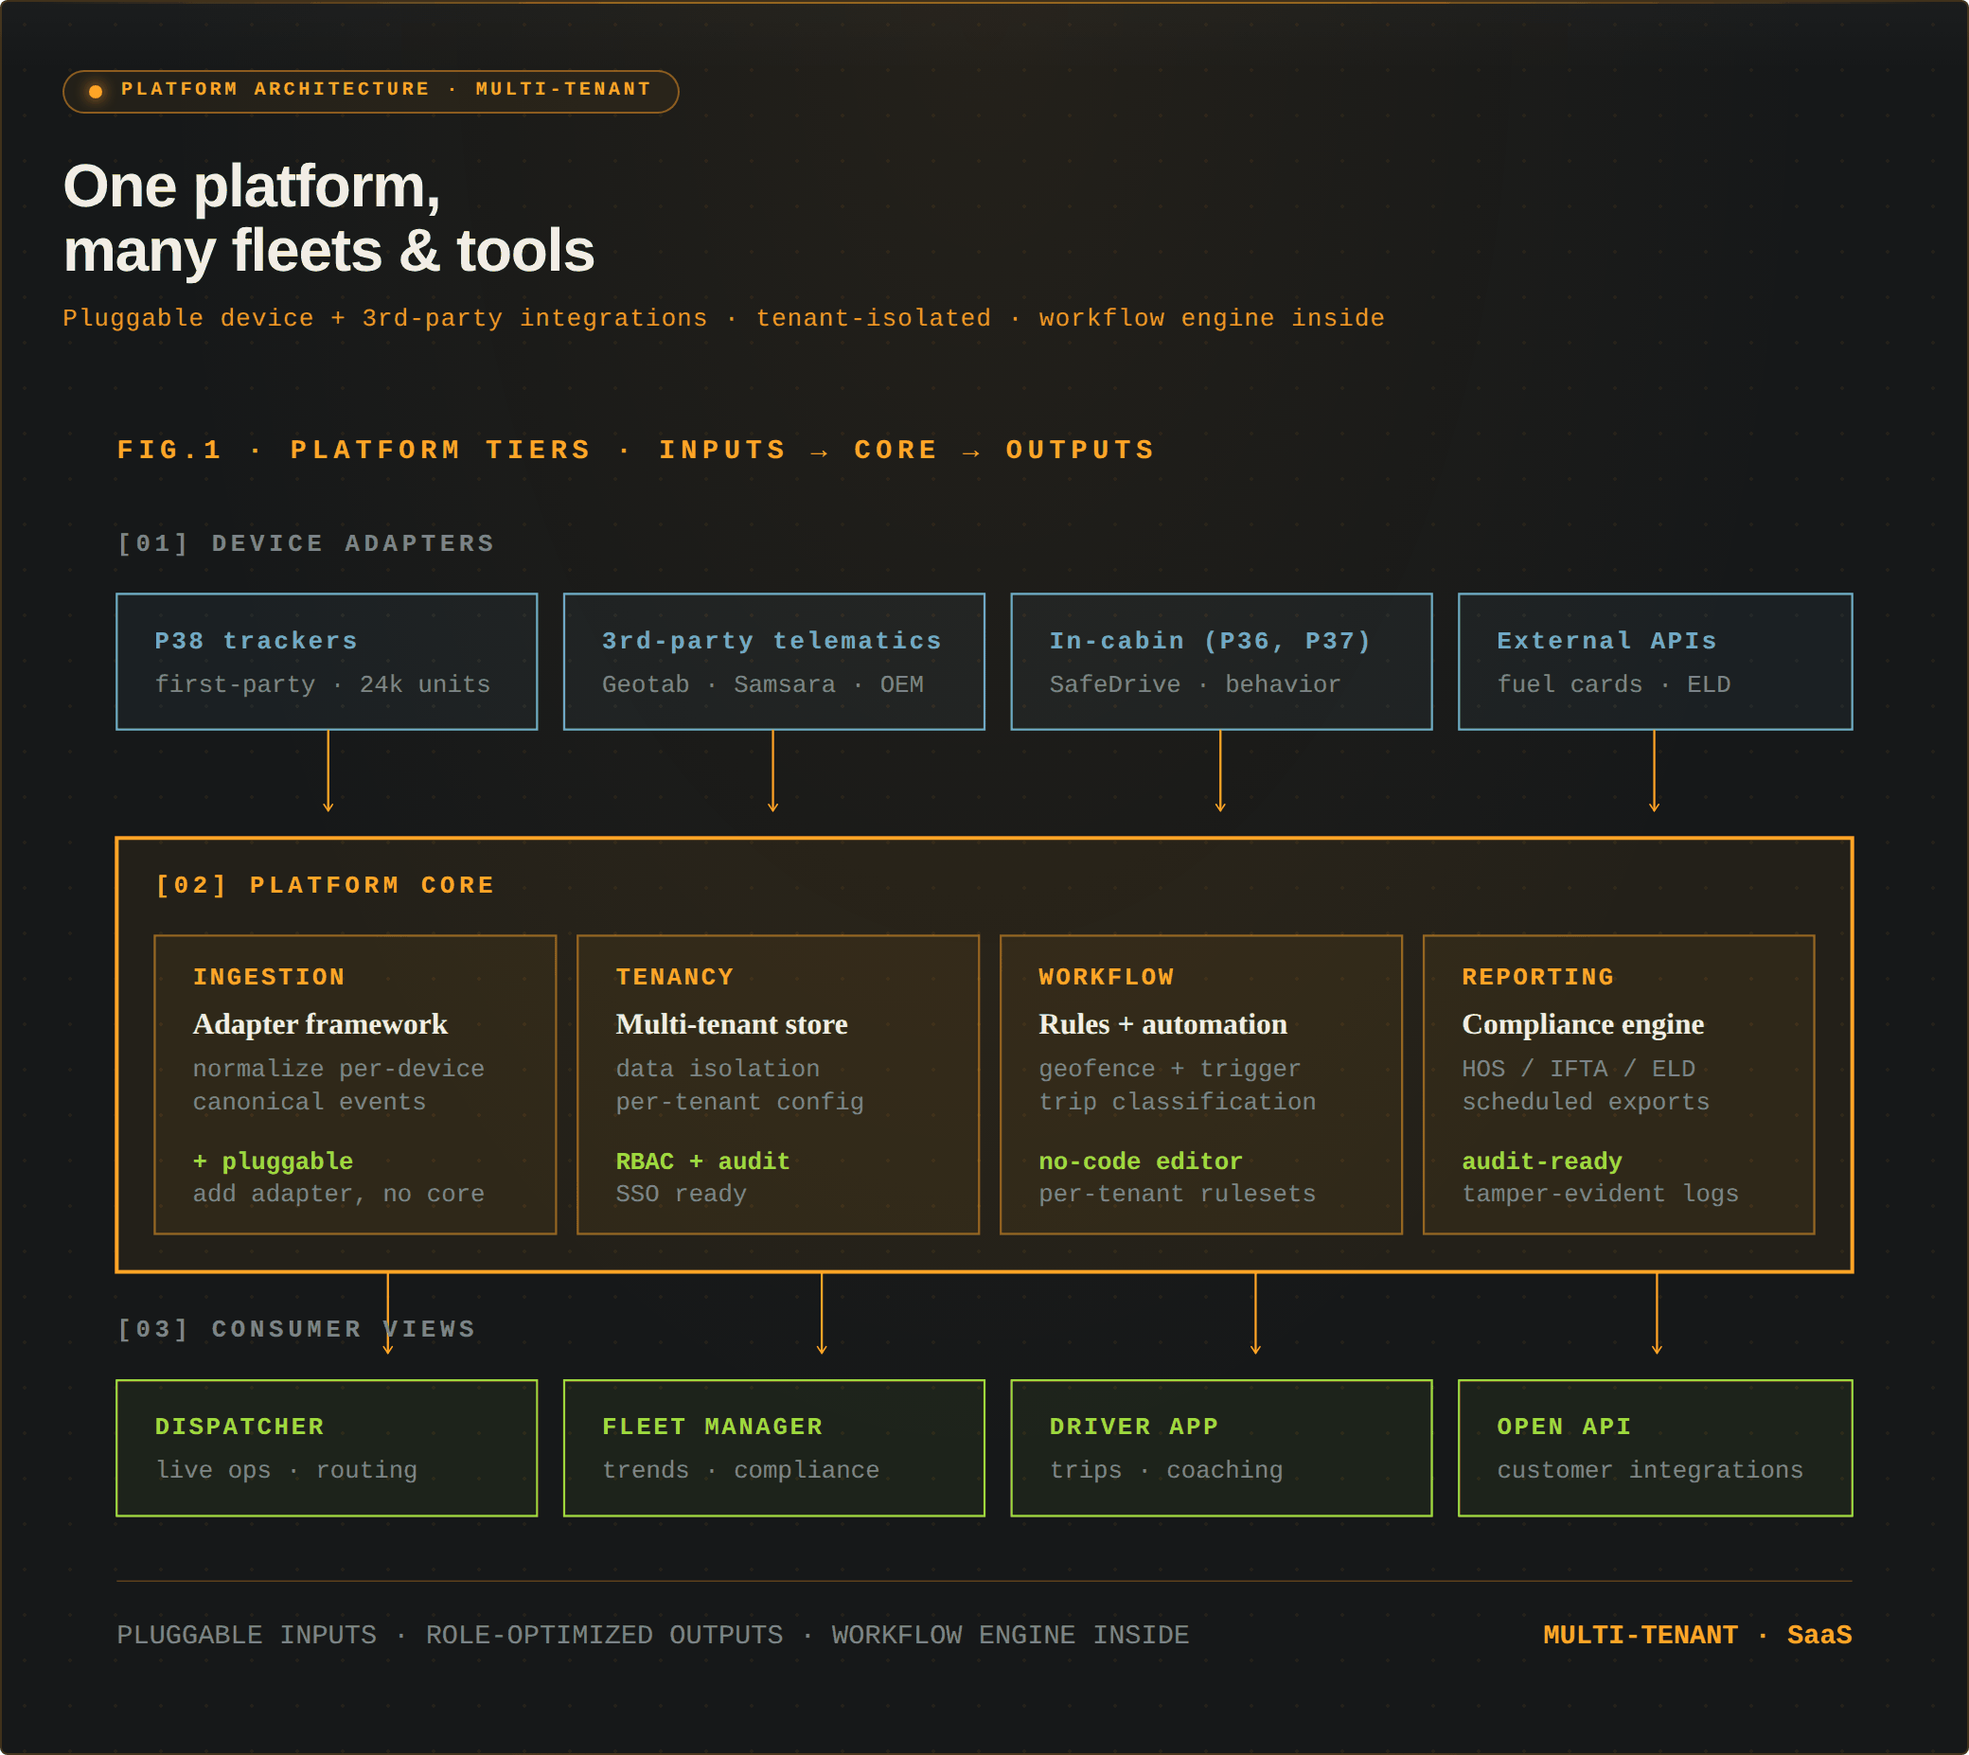Click 'tamper-evident logs' line
This screenshot has width=1969, height=1755.
[1601, 1194]
